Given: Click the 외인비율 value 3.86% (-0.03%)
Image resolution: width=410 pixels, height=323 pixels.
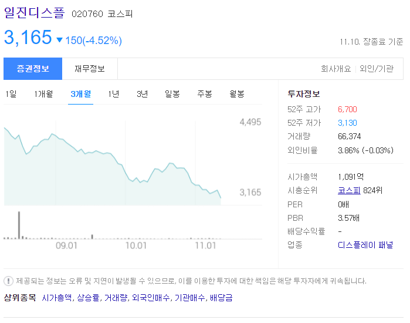Looking at the screenshot, I should (x=365, y=150).
